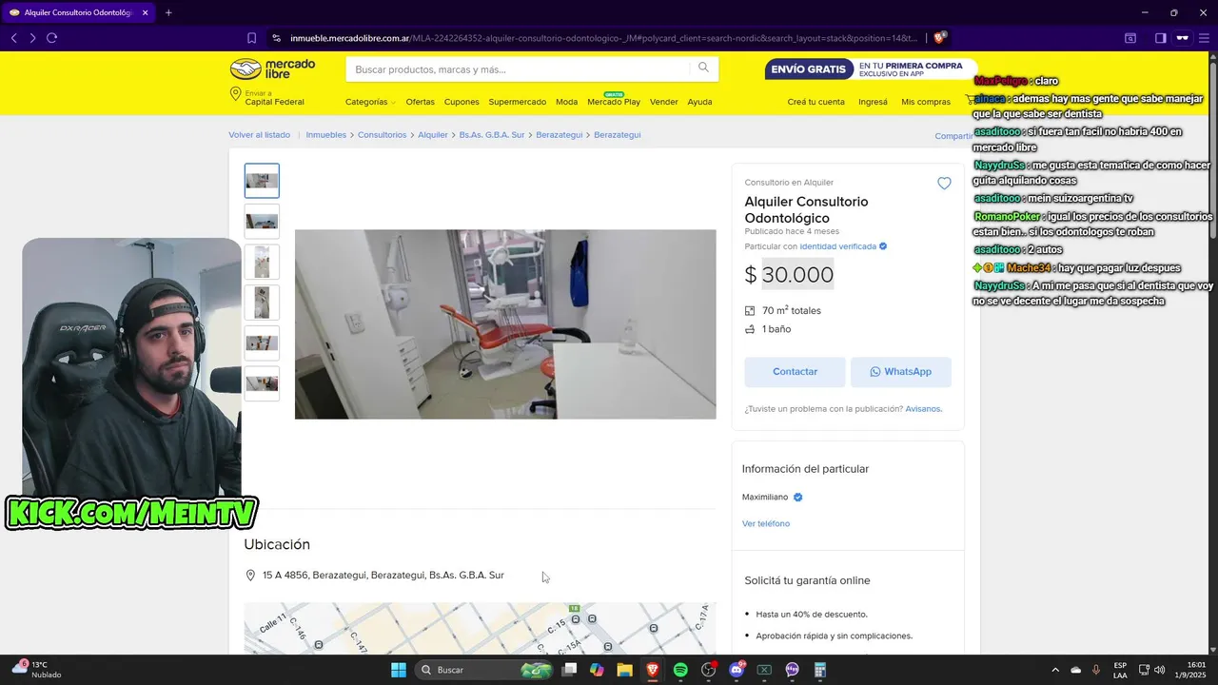
Task: Open the Moda menu item
Action: pos(566,102)
